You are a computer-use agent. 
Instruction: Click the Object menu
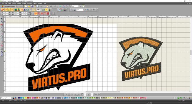tap(19, 4)
